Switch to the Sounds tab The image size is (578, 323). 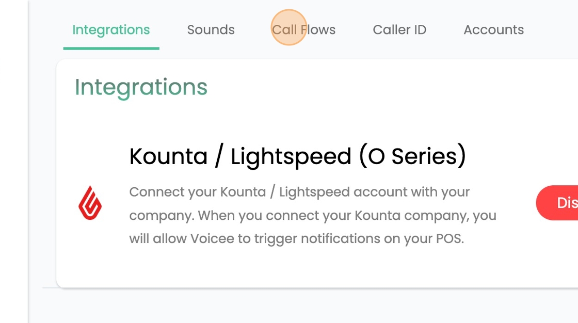click(x=211, y=30)
